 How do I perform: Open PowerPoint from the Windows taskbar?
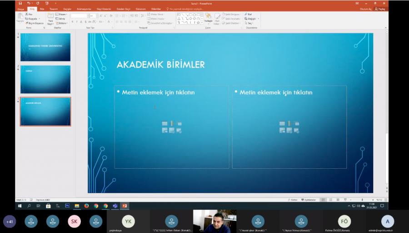[x=124, y=206]
